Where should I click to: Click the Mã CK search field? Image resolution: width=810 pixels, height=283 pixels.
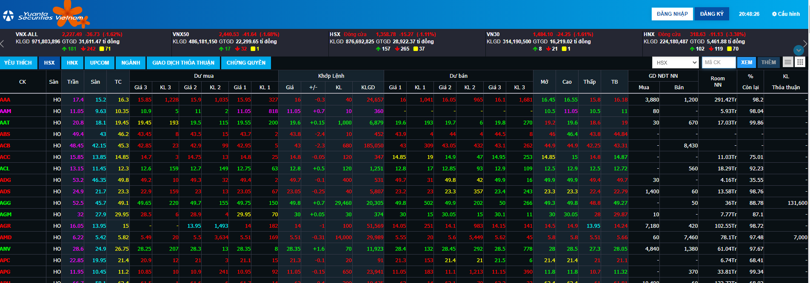coord(718,62)
